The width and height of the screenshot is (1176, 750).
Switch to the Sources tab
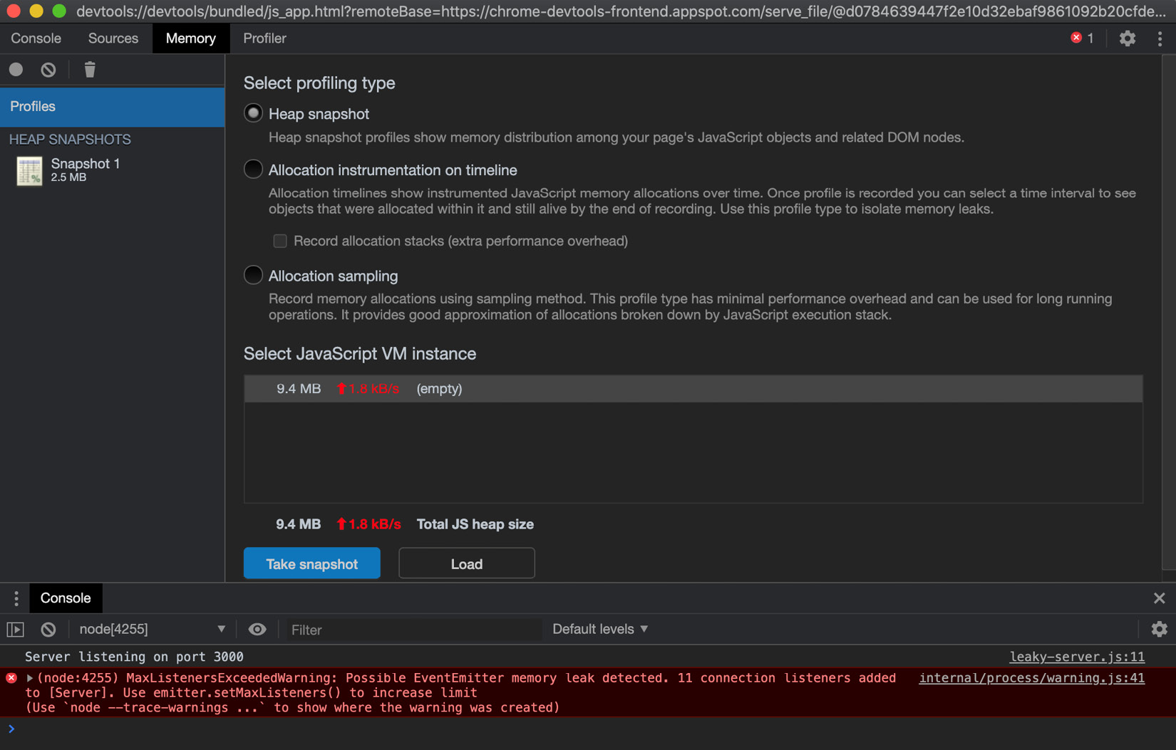pyautogui.click(x=113, y=38)
